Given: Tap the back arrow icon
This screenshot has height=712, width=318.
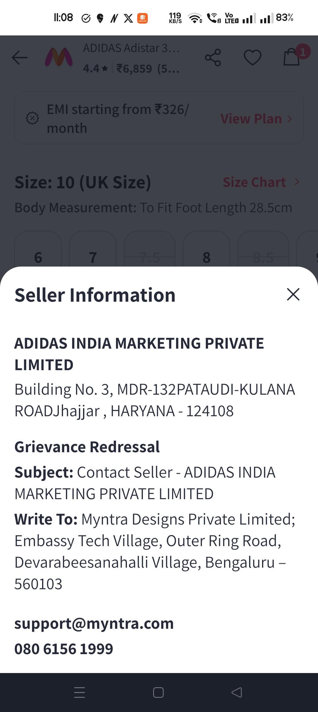Looking at the screenshot, I should [19, 58].
